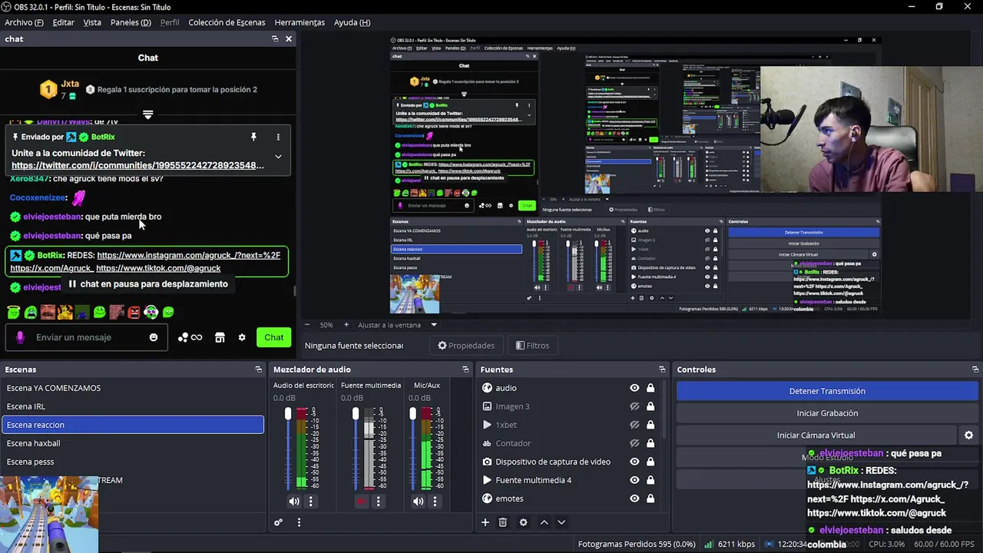Hide the emotes source

[x=634, y=498]
